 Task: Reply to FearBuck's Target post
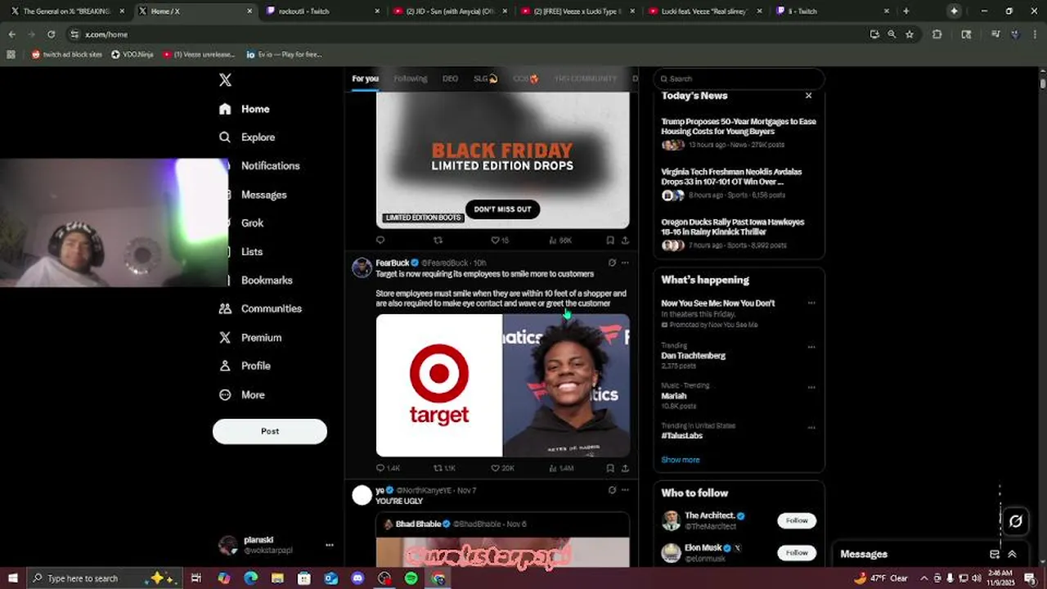388,468
